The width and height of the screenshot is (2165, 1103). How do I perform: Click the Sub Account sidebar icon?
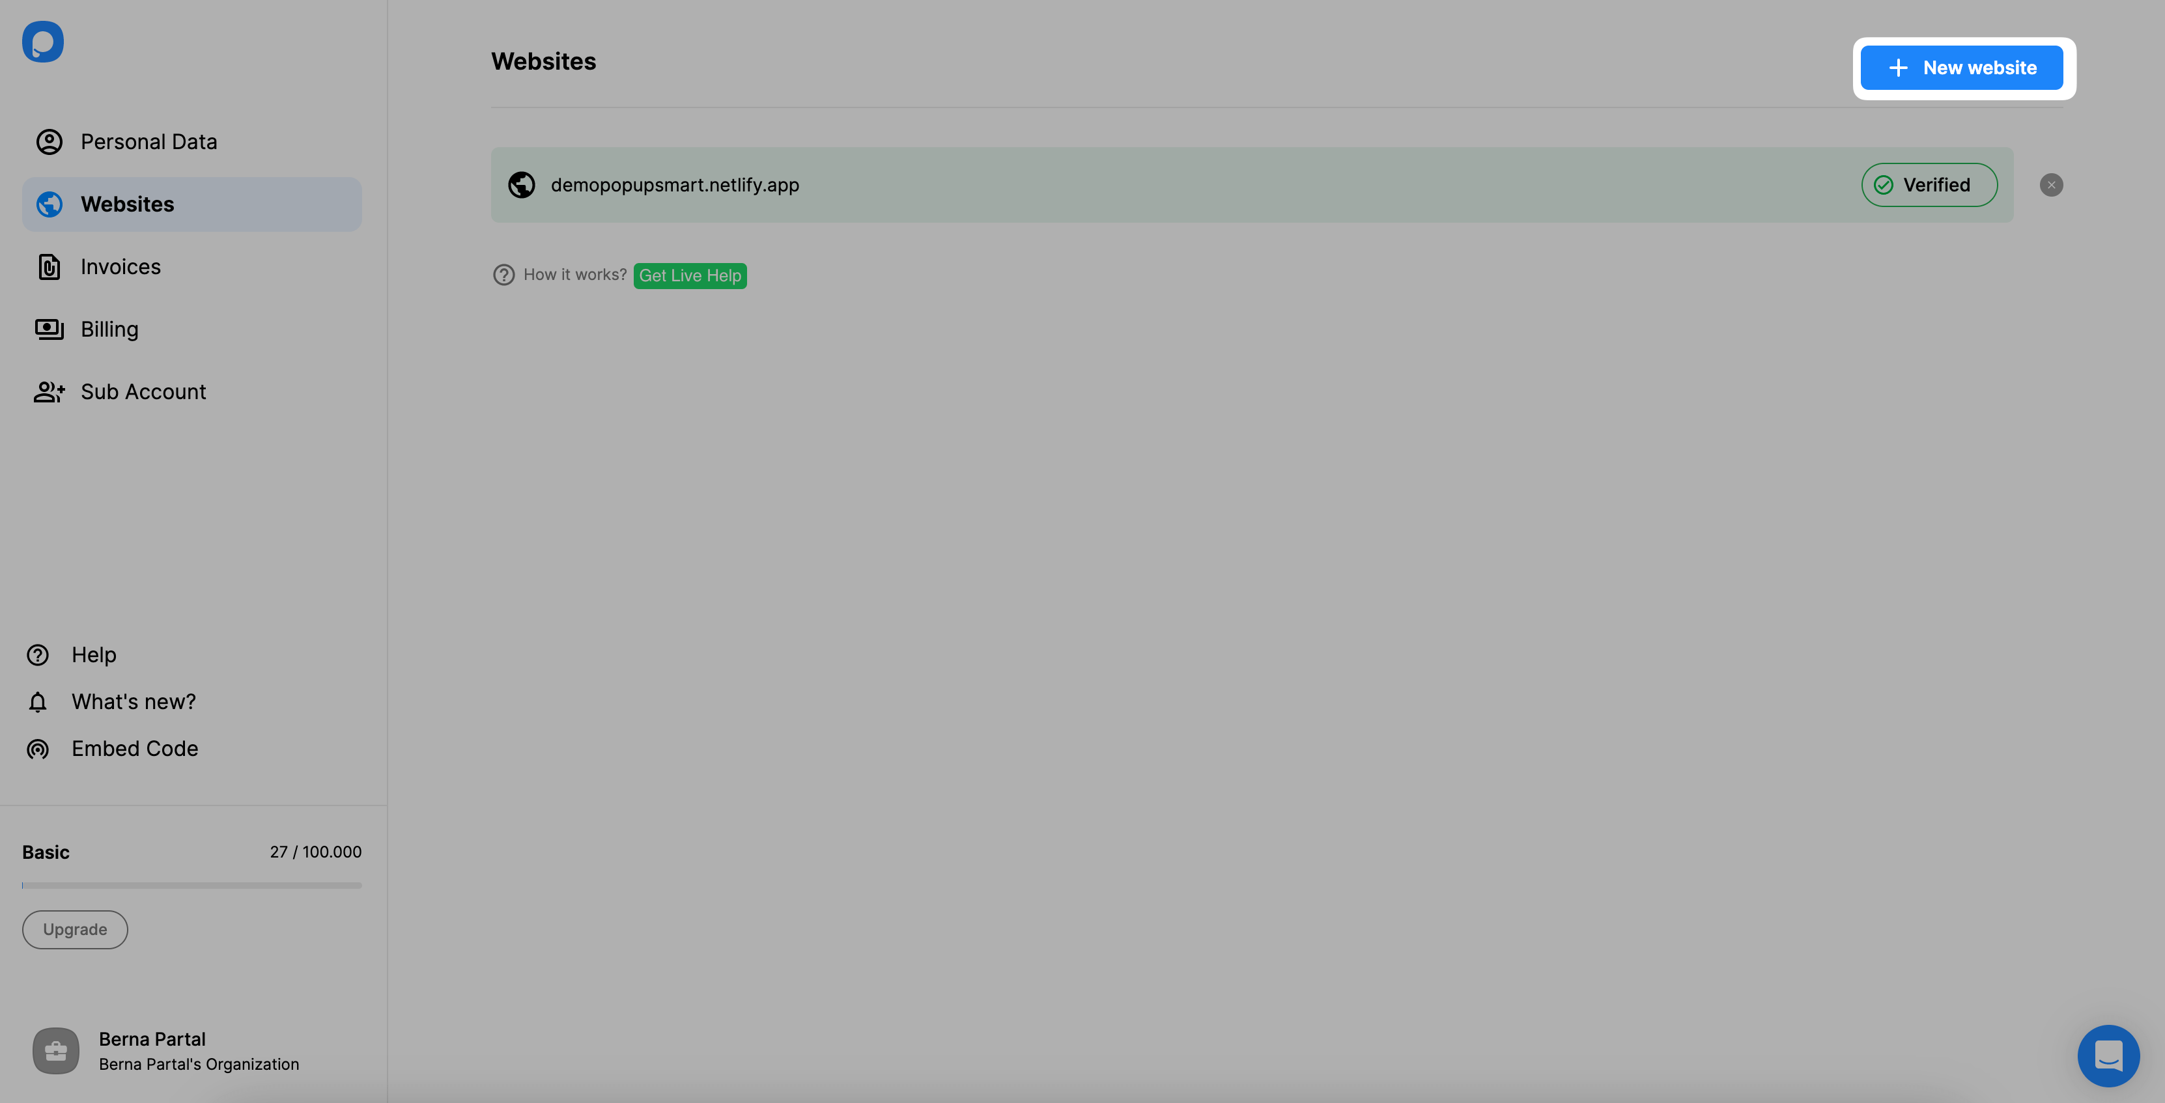(x=50, y=391)
